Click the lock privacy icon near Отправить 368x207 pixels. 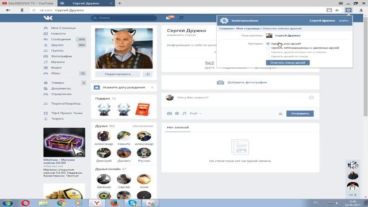click(x=281, y=114)
